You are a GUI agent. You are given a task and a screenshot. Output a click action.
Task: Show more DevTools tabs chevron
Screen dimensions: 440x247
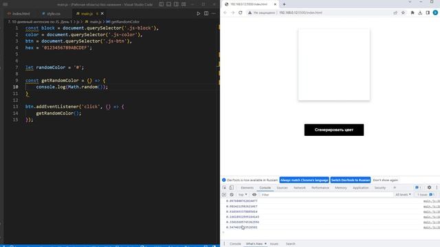395,187
